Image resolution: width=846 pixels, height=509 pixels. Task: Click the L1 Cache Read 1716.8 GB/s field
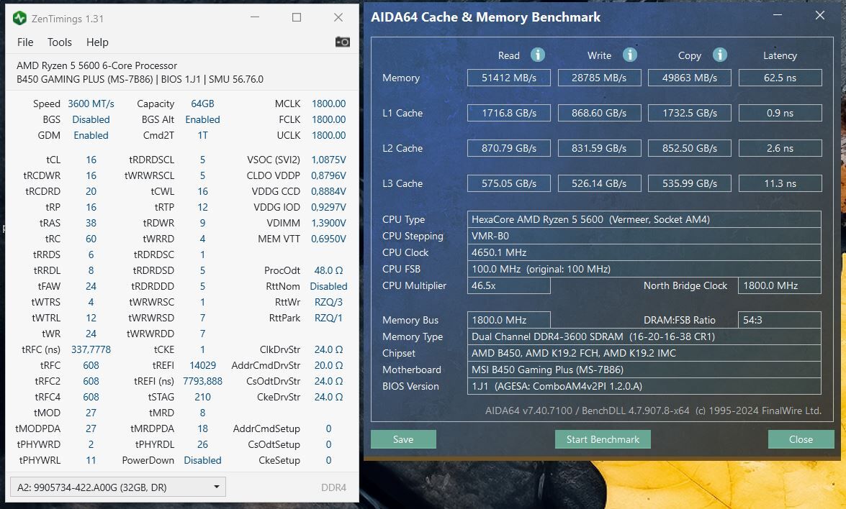509,113
